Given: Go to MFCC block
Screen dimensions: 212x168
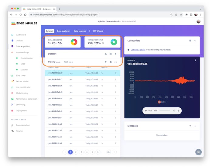Looking at the screenshot, I should click(x=23, y=64).
